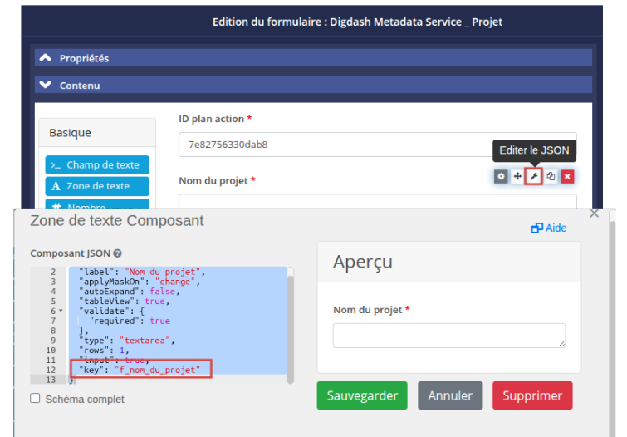Viewport: 627px width, 437px height.
Task: Click the copy component icon
Action: click(551, 176)
